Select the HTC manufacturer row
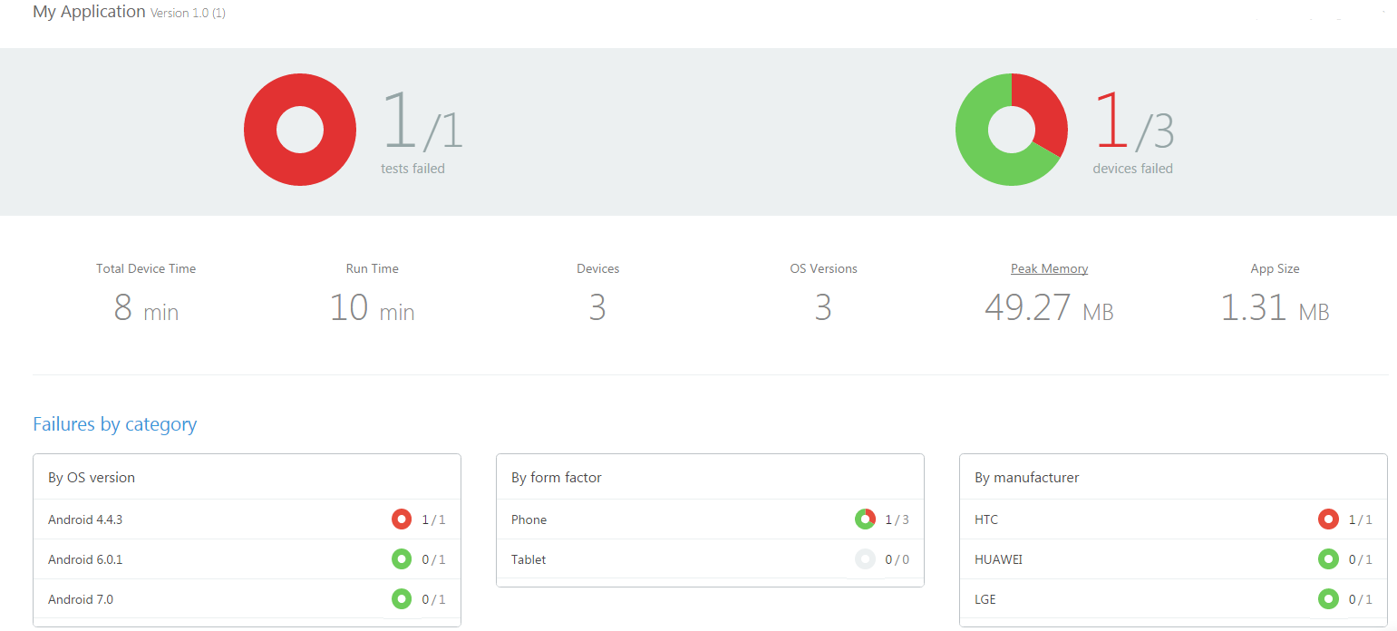The width and height of the screenshot is (1397, 631). 1173,519
